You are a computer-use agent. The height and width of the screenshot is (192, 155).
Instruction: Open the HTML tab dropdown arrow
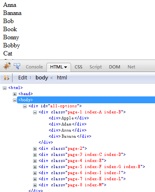point(66,67)
